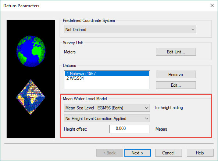Edit the selected datum
This screenshot has height=161, width=218.
pyautogui.click(x=176, y=85)
